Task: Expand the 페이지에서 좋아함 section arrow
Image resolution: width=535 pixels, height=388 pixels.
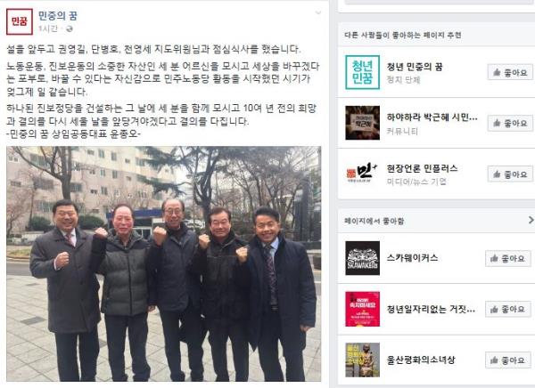Action: (x=531, y=220)
